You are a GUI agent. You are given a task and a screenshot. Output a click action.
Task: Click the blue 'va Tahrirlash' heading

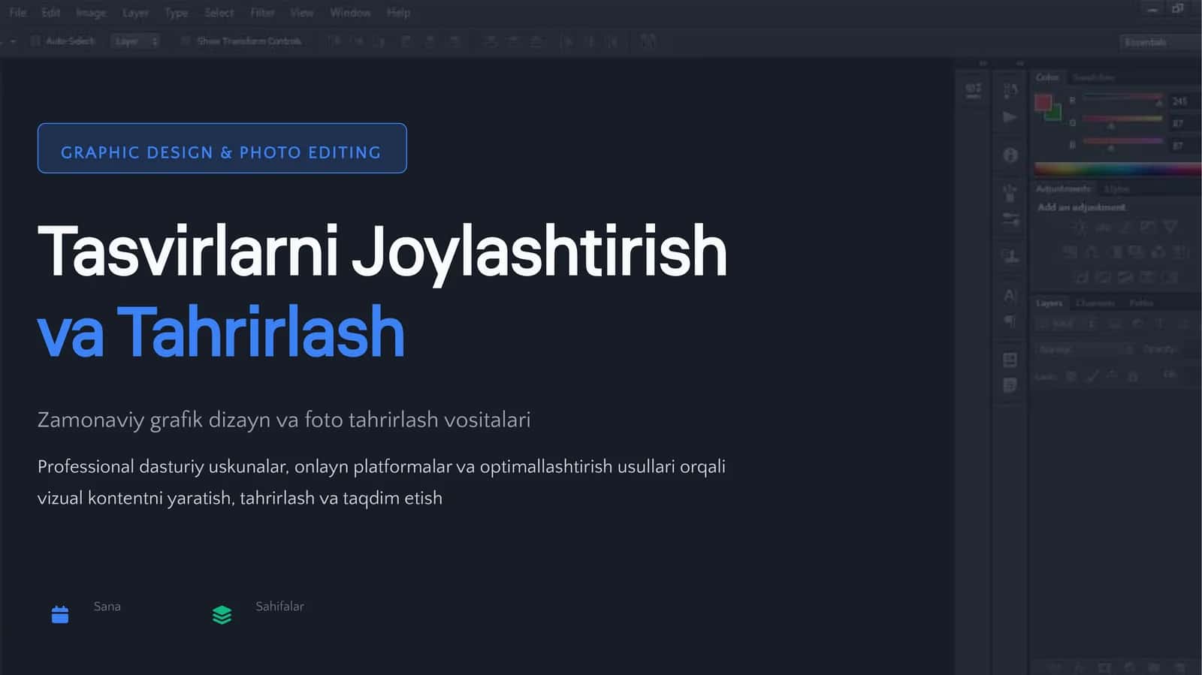tap(221, 331)
